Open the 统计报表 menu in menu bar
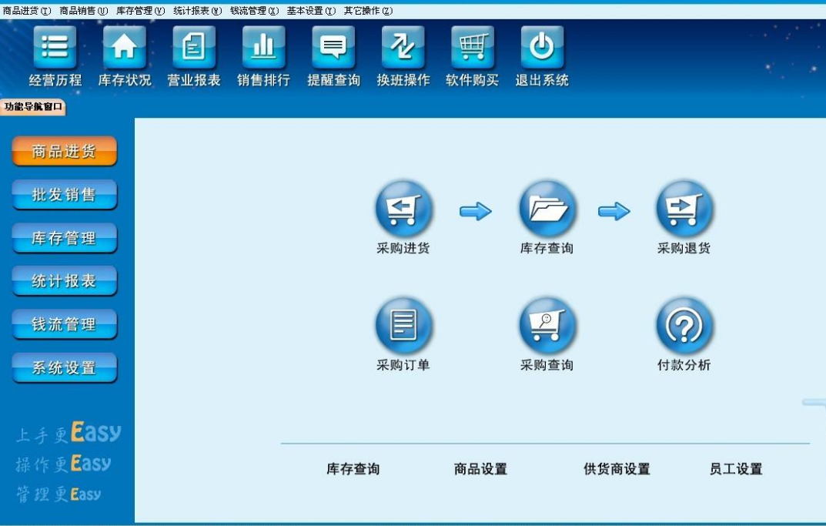Viewport: 826px width, 526px height. click(x=197, y=11)
